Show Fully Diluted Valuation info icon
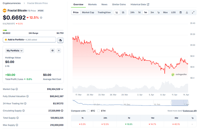The height and width of the screenshot is (129, 198). click(x=27, y=96)
